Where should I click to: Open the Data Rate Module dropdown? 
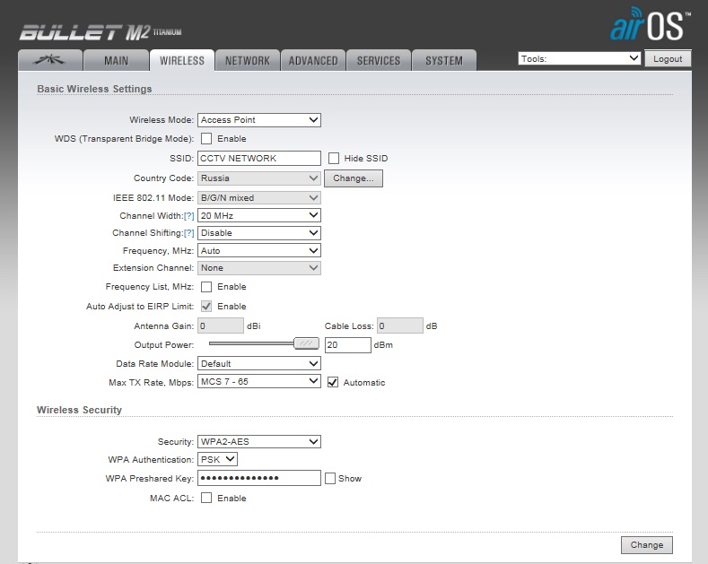[259, 364]
